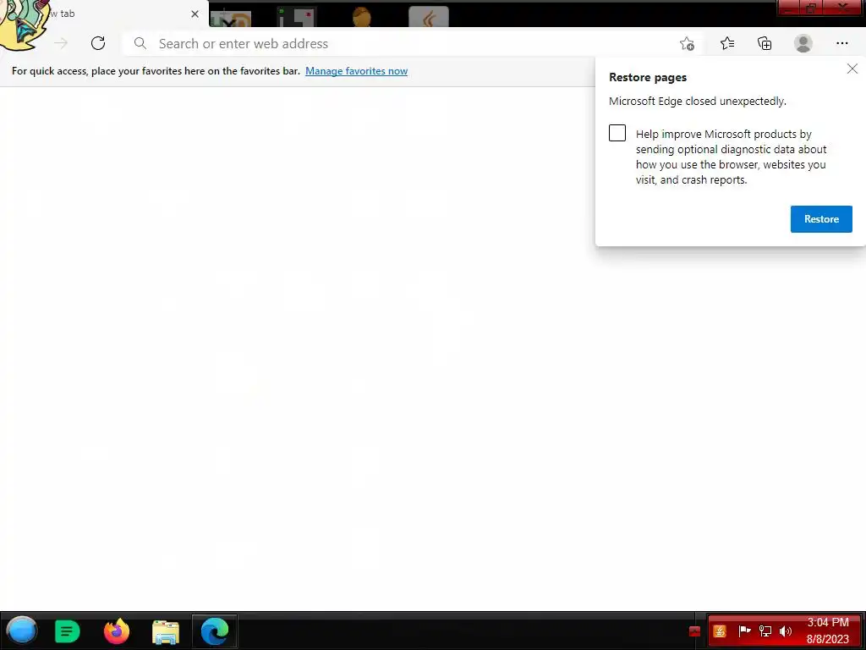
Task: Open the Collections icon
Action: click(765, 43)
